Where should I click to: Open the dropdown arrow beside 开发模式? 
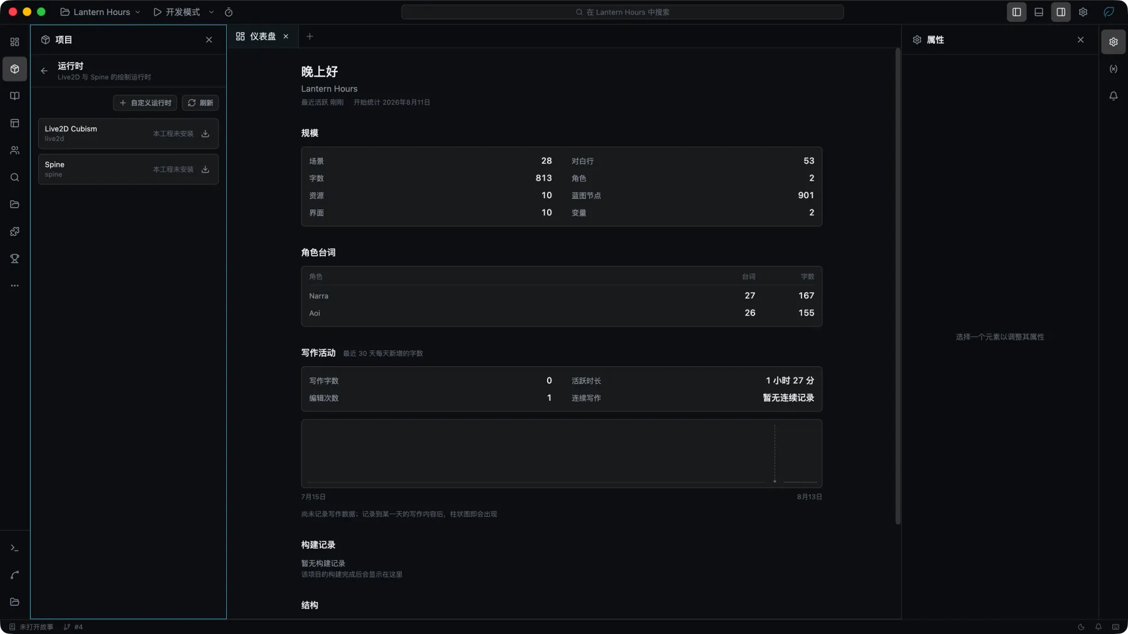(x=211, y=12)
